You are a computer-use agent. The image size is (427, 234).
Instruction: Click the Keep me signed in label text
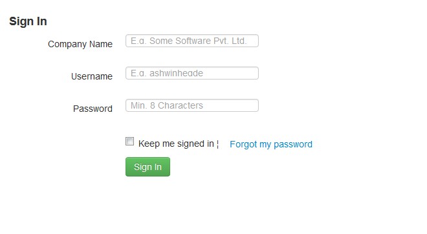(x=176, y=144)
